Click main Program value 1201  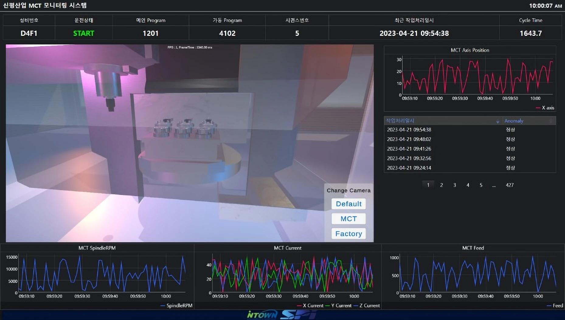pyautogui.click(x=151, y=33)
